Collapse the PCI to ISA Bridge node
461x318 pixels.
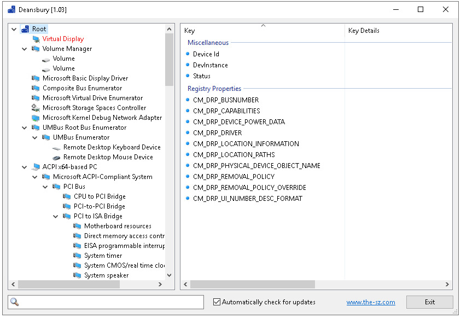pos(56,217)
